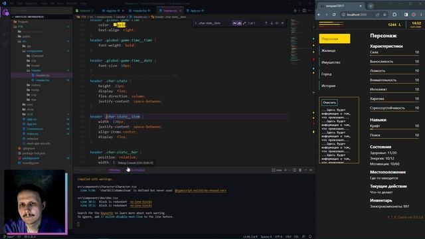Switch to the first todo.txt editor tab
Screen dimensions: 425x239
coord(85,11)
